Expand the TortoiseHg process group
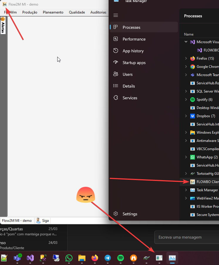The image size is (219, 265). [x=186, y=174]
